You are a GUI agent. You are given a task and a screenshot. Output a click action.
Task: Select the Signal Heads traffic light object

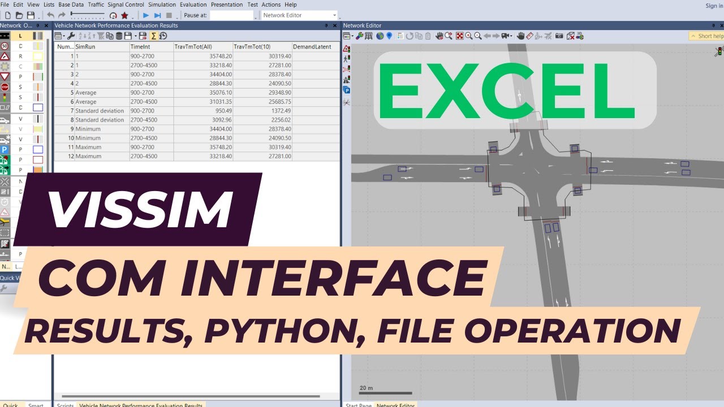point(5,97)
